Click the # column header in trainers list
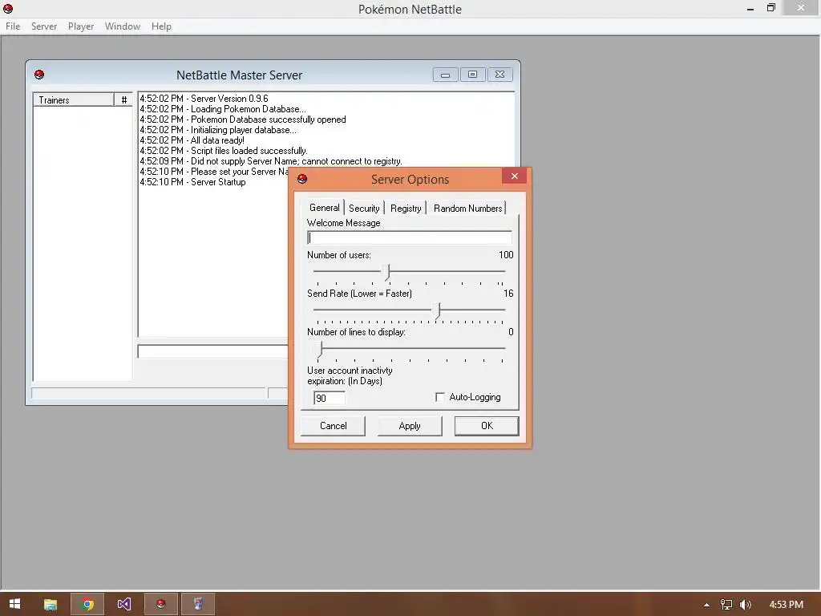Screen dimensions: 821x616 tap(123, 100)
